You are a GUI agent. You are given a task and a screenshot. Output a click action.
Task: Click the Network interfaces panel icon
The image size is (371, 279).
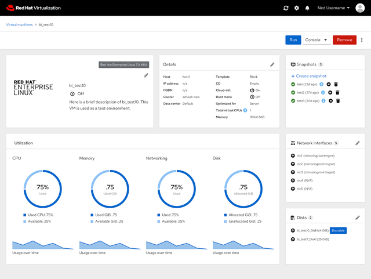pos(293,143)
